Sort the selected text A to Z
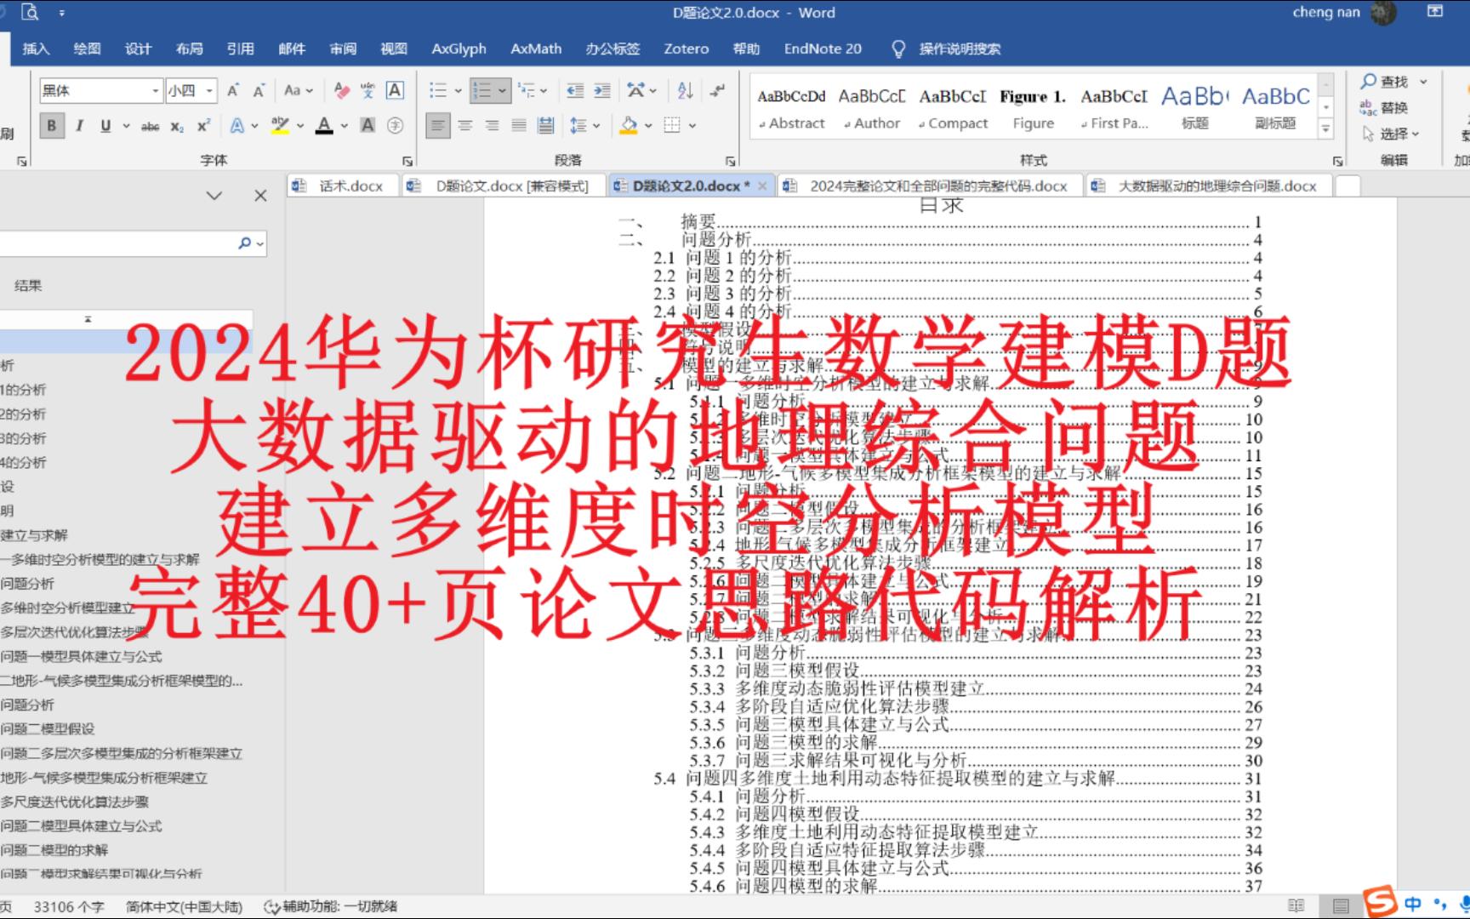The height and width of the screenshot is (919, 1470). tap(685, 90)
